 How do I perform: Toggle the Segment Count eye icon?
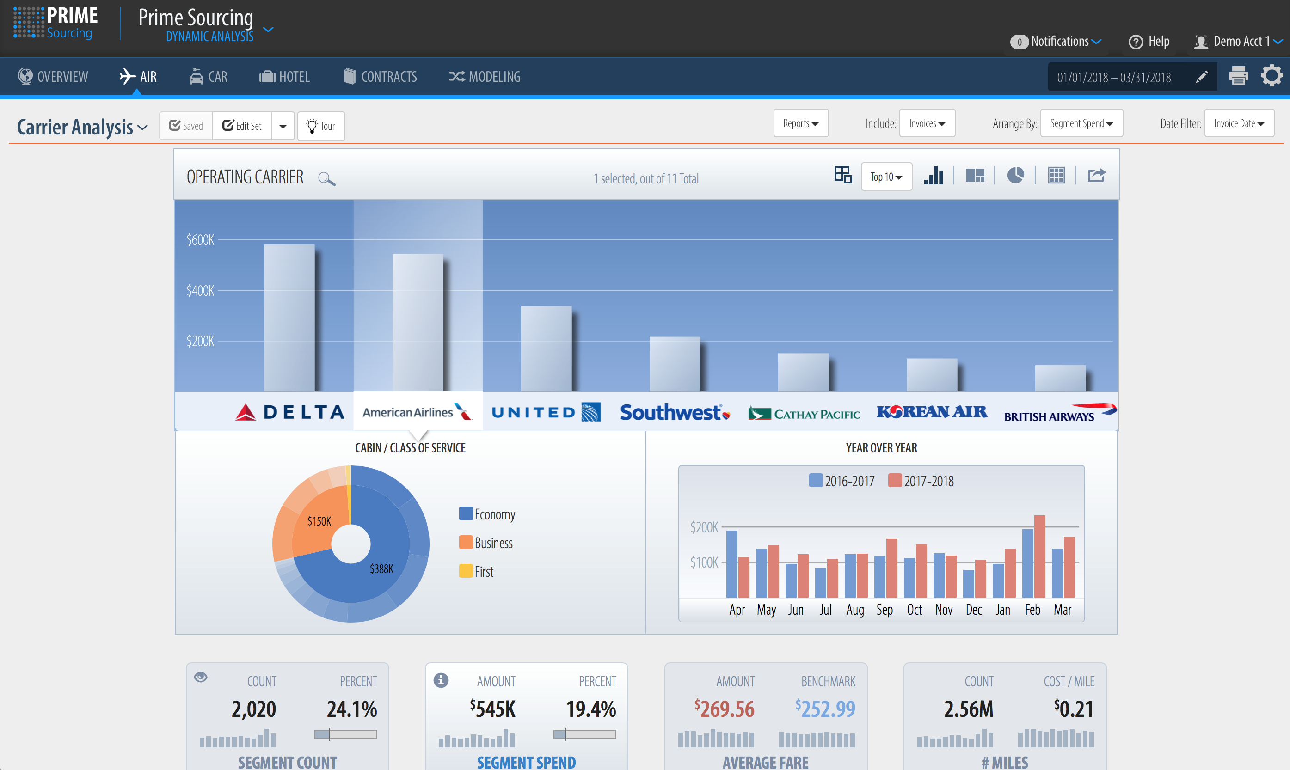click(x=201, y=677)
